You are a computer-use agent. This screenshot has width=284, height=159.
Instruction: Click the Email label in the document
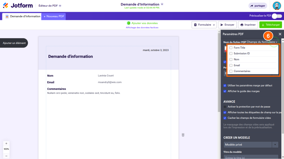pyautogui.click(x=50, y=82)
